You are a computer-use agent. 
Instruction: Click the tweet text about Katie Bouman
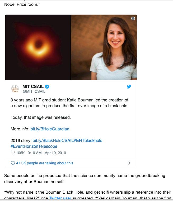69,103
